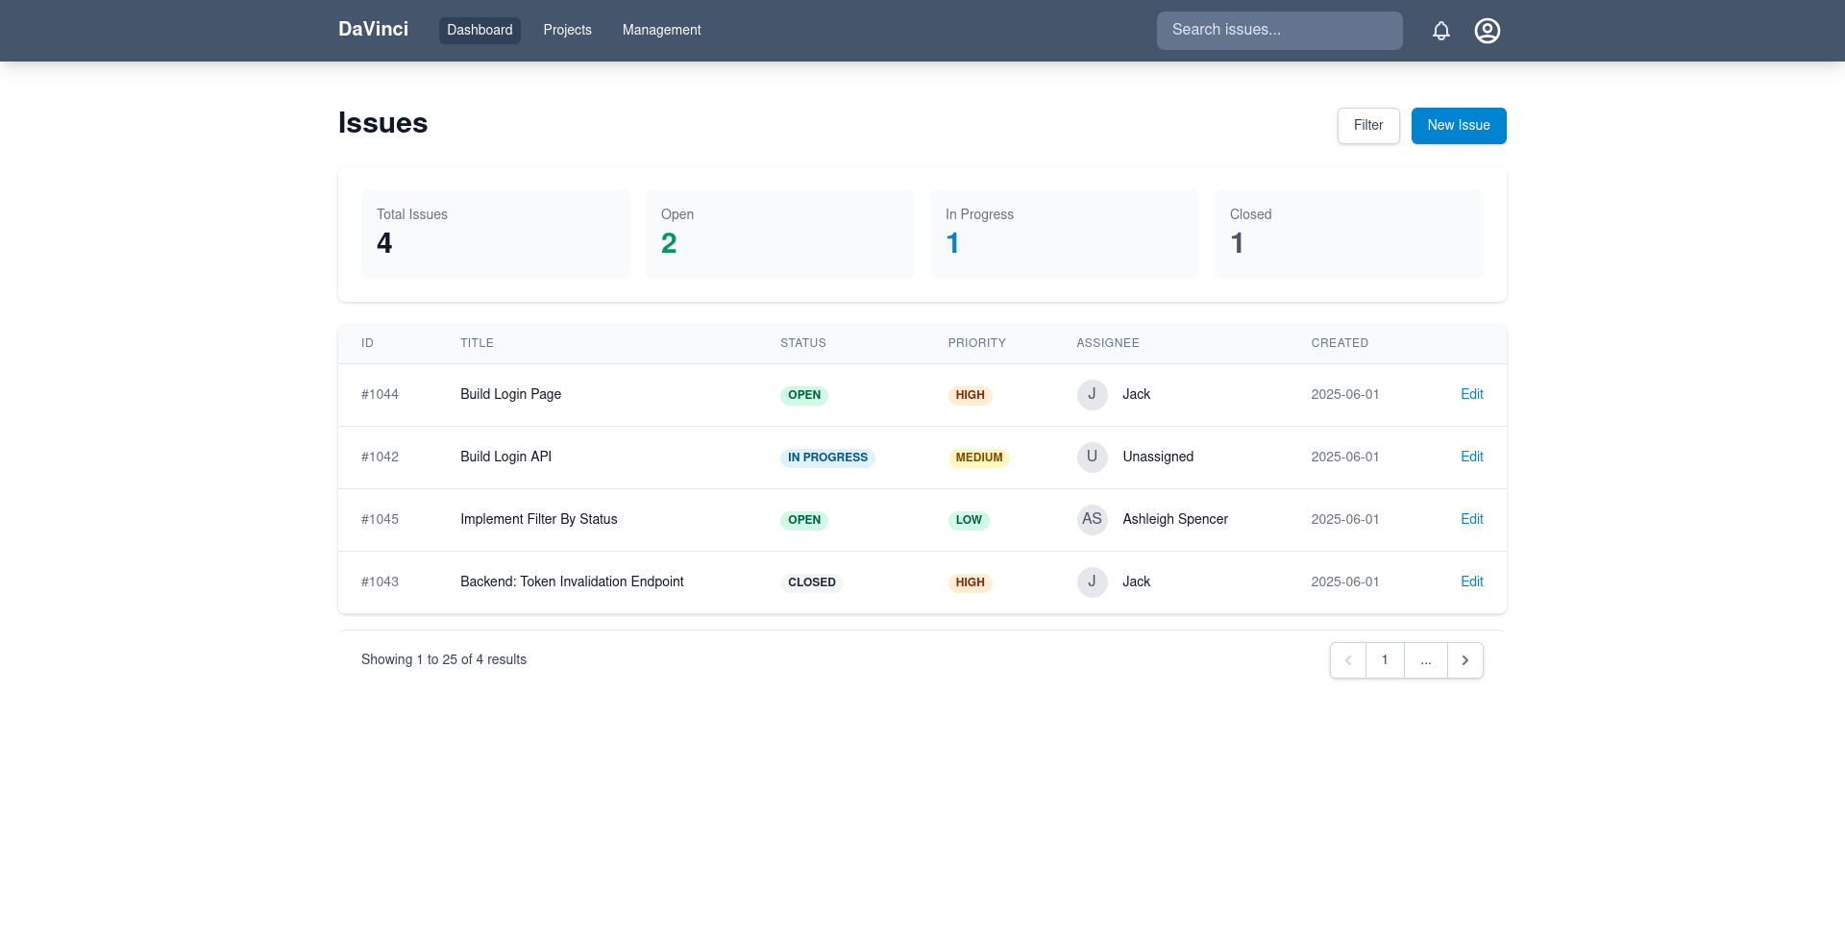1845x940 pixels.
Task: Edit issue #1044 Build Login Page
Action: click(x=1471, y=395)
